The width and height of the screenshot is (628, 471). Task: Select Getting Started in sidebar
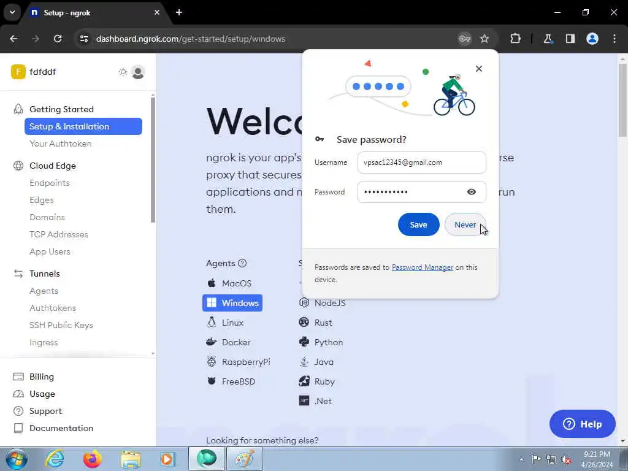tap(61, 109)
